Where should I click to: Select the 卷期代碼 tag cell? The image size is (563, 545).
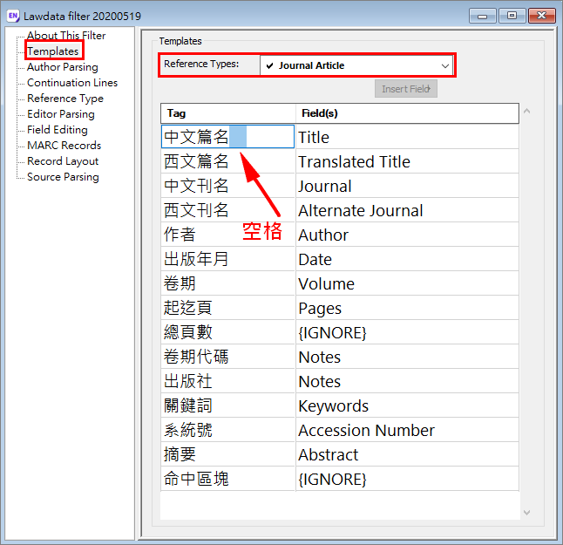pos(227,357)
